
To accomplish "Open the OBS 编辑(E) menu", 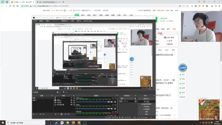I will 41,21.
